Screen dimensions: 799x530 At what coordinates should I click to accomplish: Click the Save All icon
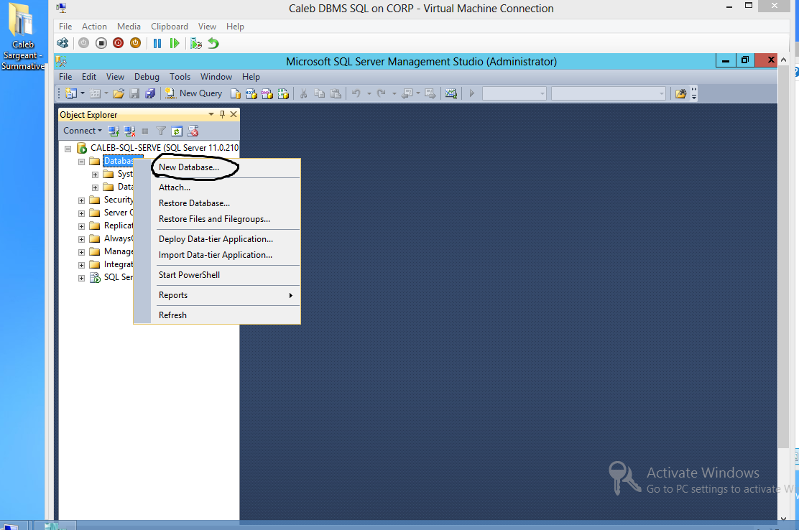pos(150,93)
